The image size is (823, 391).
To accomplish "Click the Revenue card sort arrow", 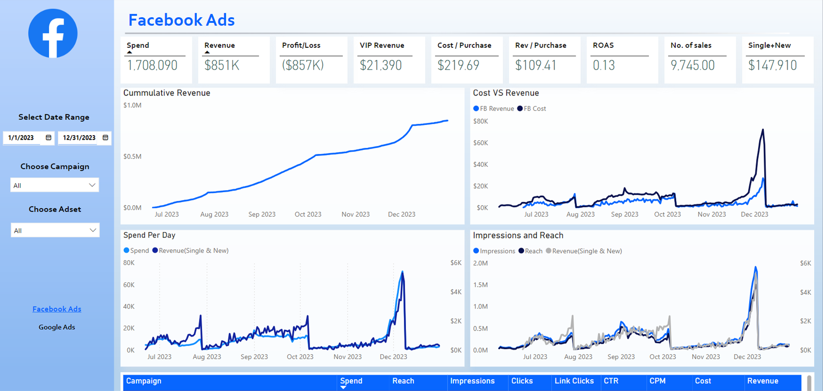I will pos(207,52).
